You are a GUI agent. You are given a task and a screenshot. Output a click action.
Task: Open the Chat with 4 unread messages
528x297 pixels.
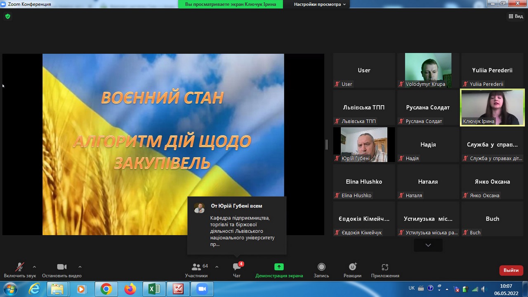coord(237,267)
